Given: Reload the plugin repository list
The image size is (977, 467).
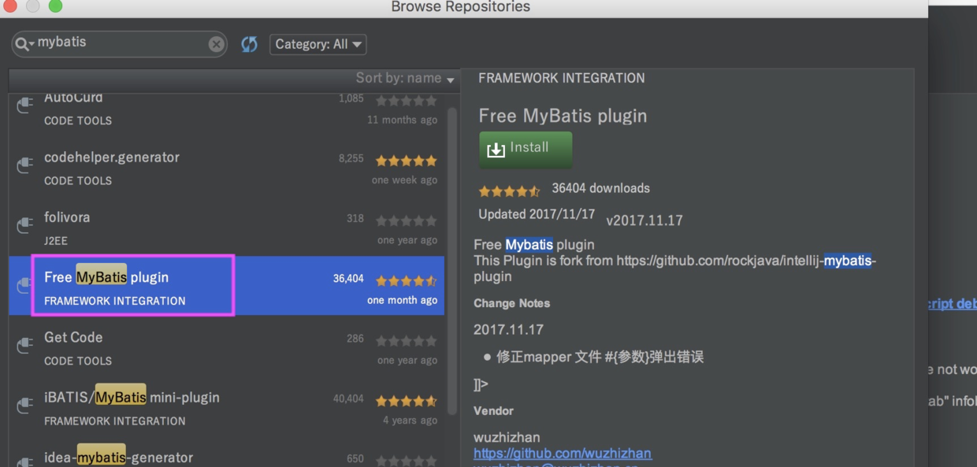Looking at the screenshot, I should [x=249, y=44].
